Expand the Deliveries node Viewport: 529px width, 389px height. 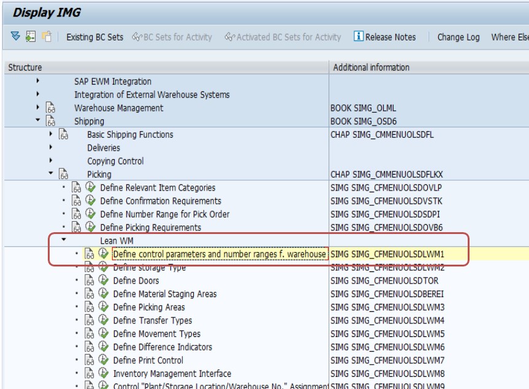(x=51, y=147)
